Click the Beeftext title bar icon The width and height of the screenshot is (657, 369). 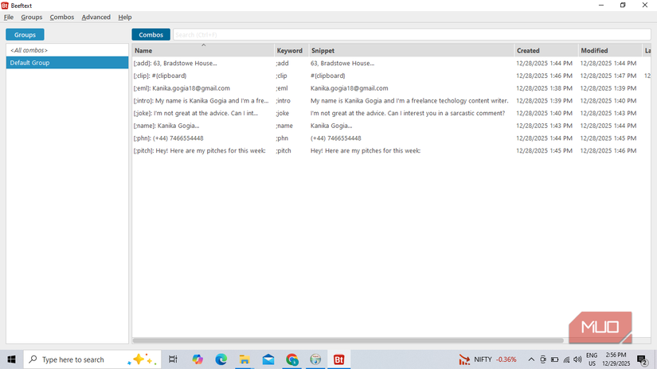(x=5, y=6)
